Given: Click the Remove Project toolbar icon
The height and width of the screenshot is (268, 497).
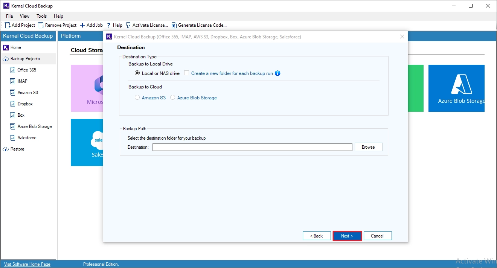Looking at the screenshot, I should tap(41, 25).
